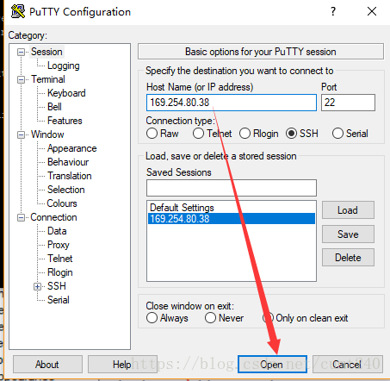Click the Port input field

coord(348,103)
